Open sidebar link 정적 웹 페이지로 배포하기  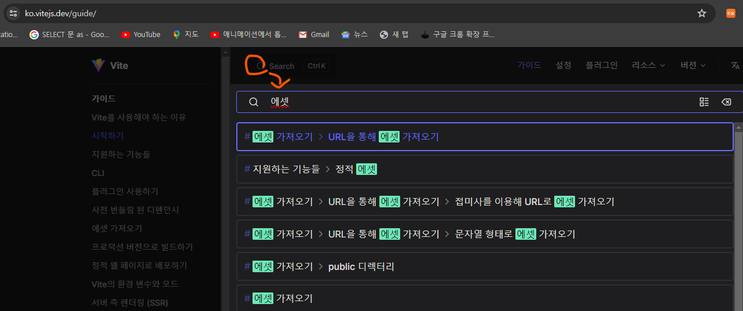(139, 265)
